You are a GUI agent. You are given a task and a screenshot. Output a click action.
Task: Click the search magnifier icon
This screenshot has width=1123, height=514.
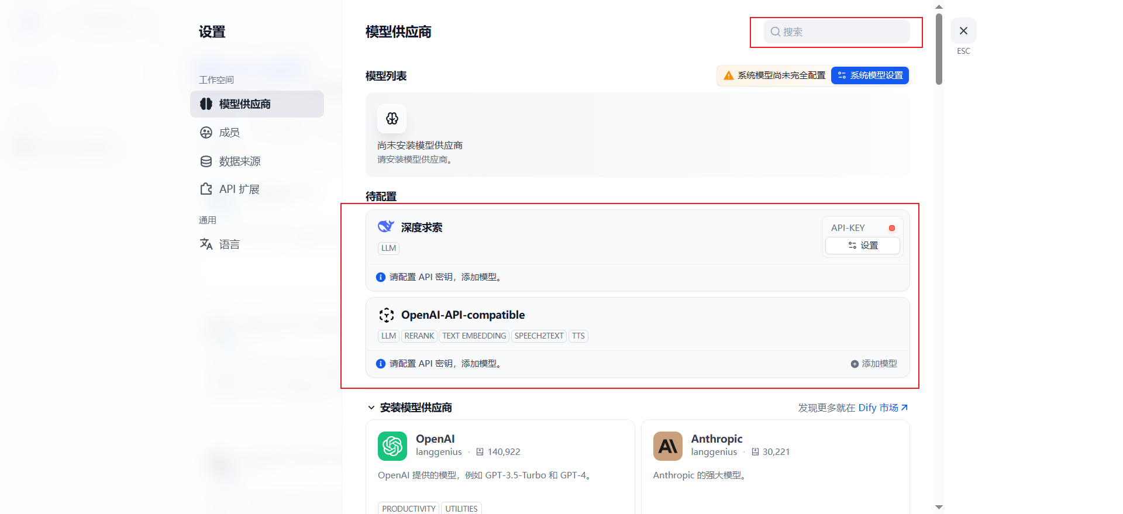click(x=775, y=32)
